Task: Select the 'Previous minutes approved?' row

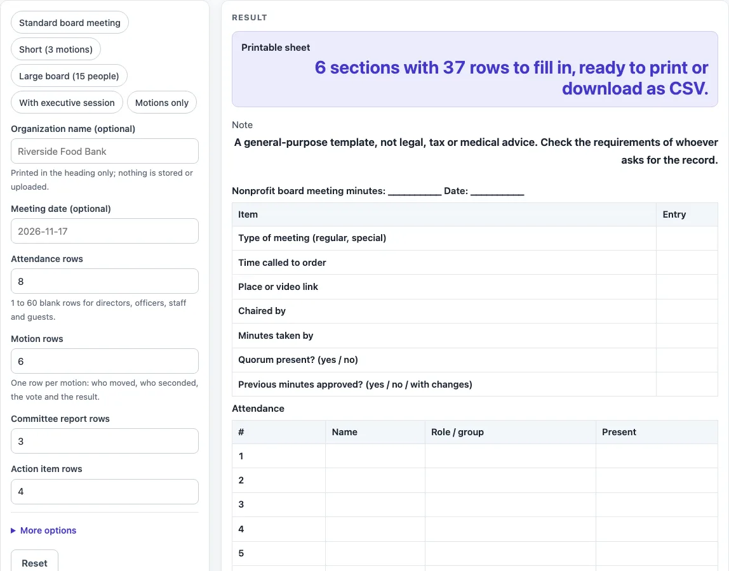Action: pos(475,384)
